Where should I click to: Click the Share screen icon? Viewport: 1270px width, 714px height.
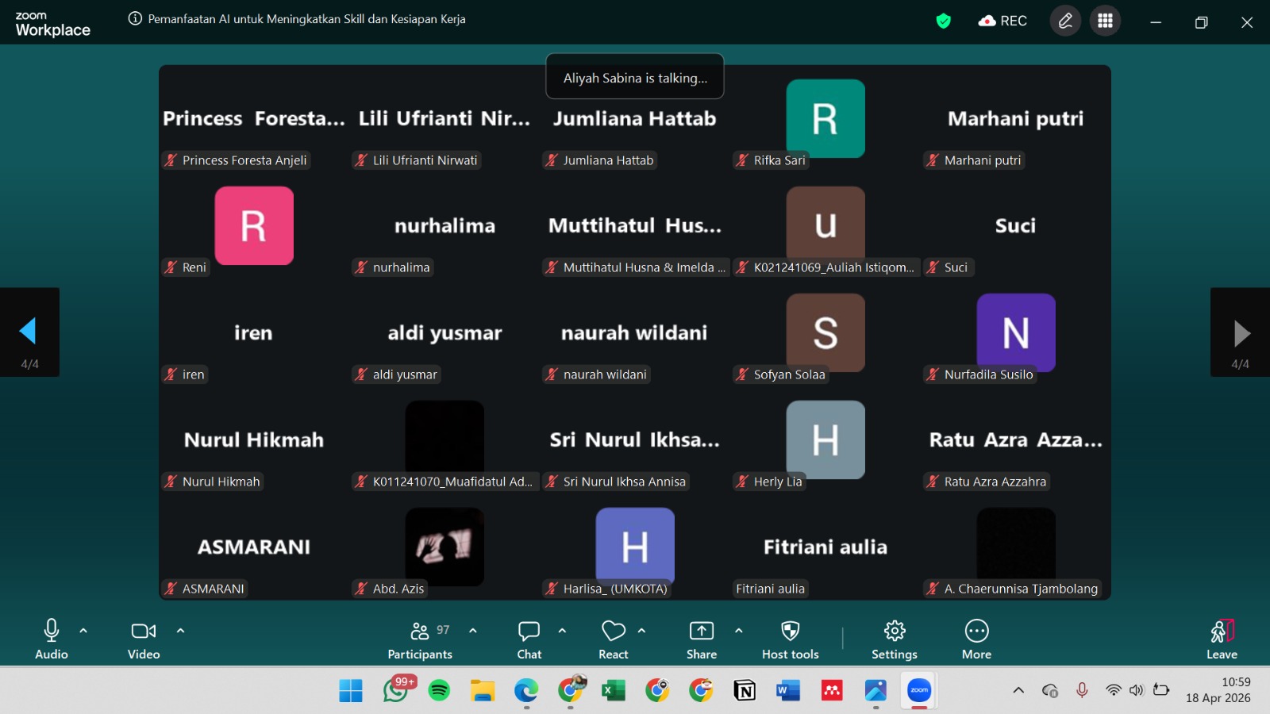[701, 639]
